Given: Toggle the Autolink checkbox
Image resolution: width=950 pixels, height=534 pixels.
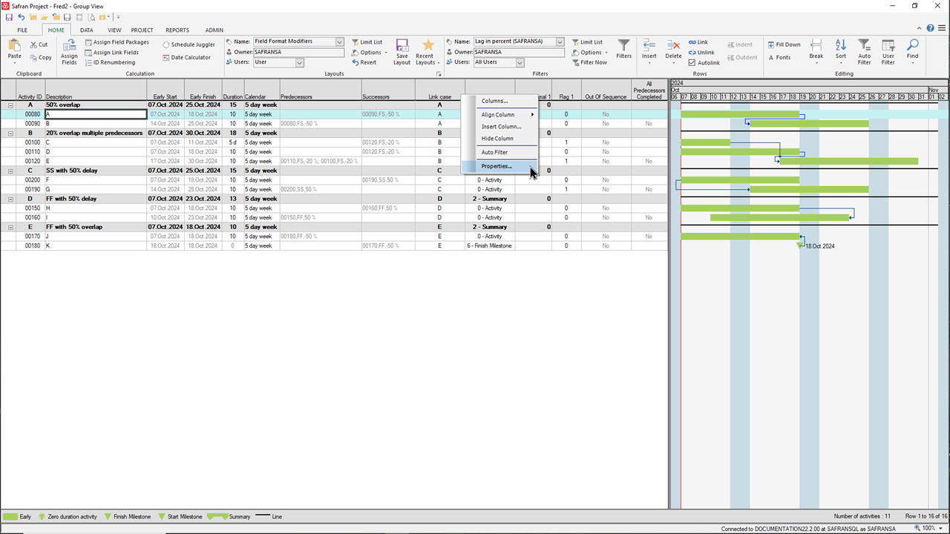Looking at the screenshot, I should (x=692, y=63).
